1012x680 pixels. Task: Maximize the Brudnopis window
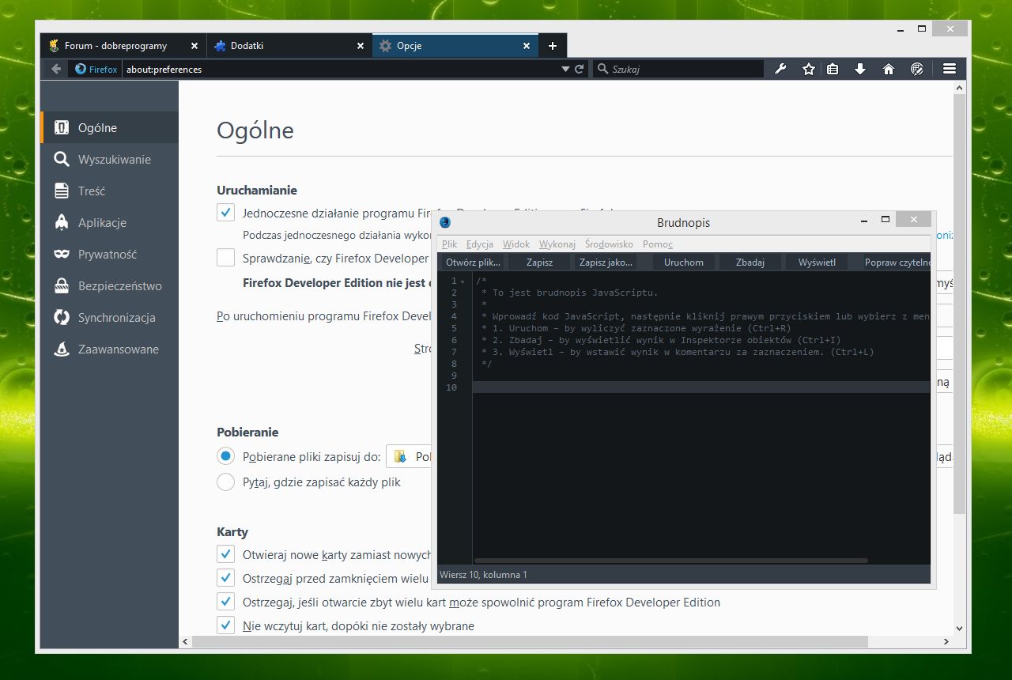coord(885,219)
